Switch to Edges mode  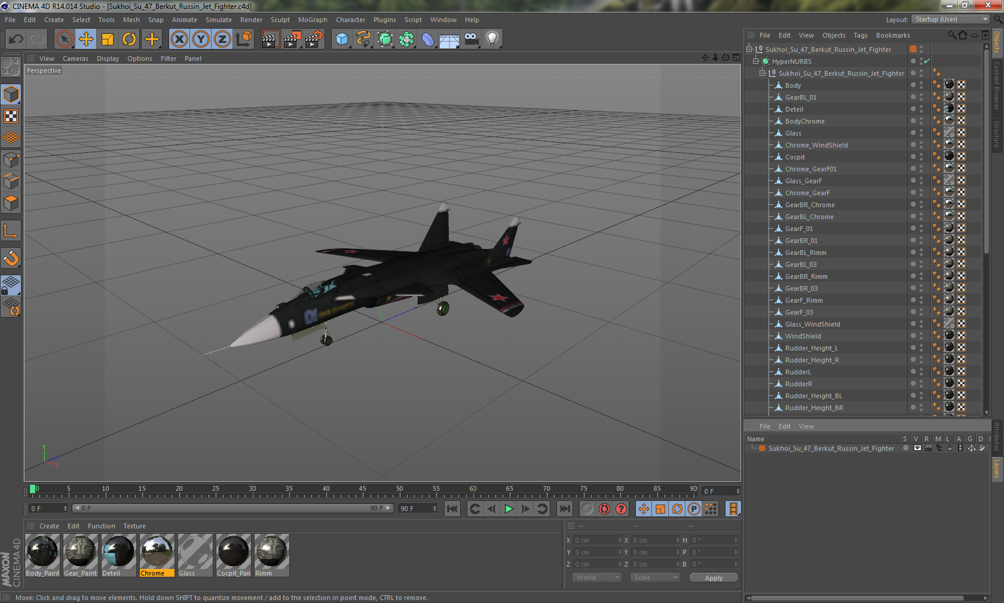11,181
